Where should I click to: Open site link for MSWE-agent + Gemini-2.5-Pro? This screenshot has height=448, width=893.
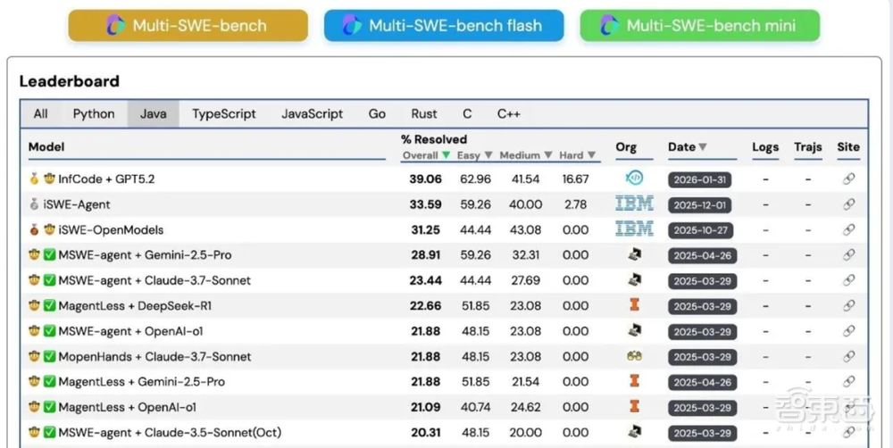pyautogui.click(x=848, y=255)
